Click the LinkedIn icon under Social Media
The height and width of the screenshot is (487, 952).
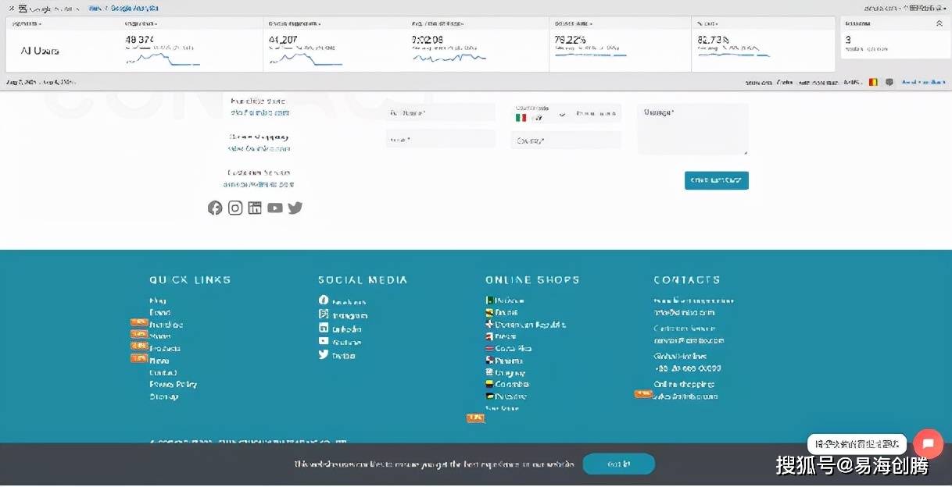pyautogui.click(x=324, y=327)
